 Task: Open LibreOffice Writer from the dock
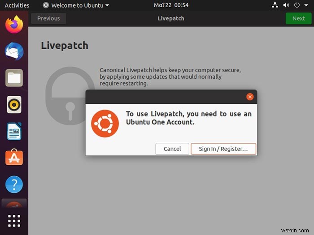pyautogui.click(x=14, y=131)
